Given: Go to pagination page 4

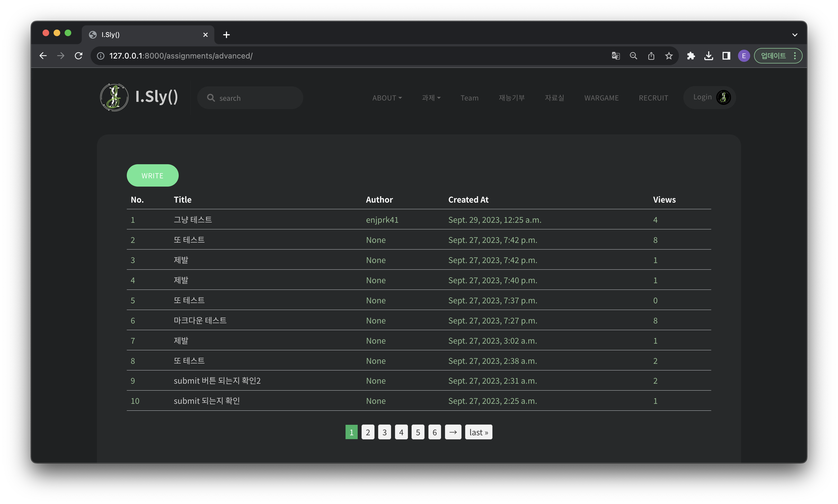Looking at the screenshot, I should 401,432.
